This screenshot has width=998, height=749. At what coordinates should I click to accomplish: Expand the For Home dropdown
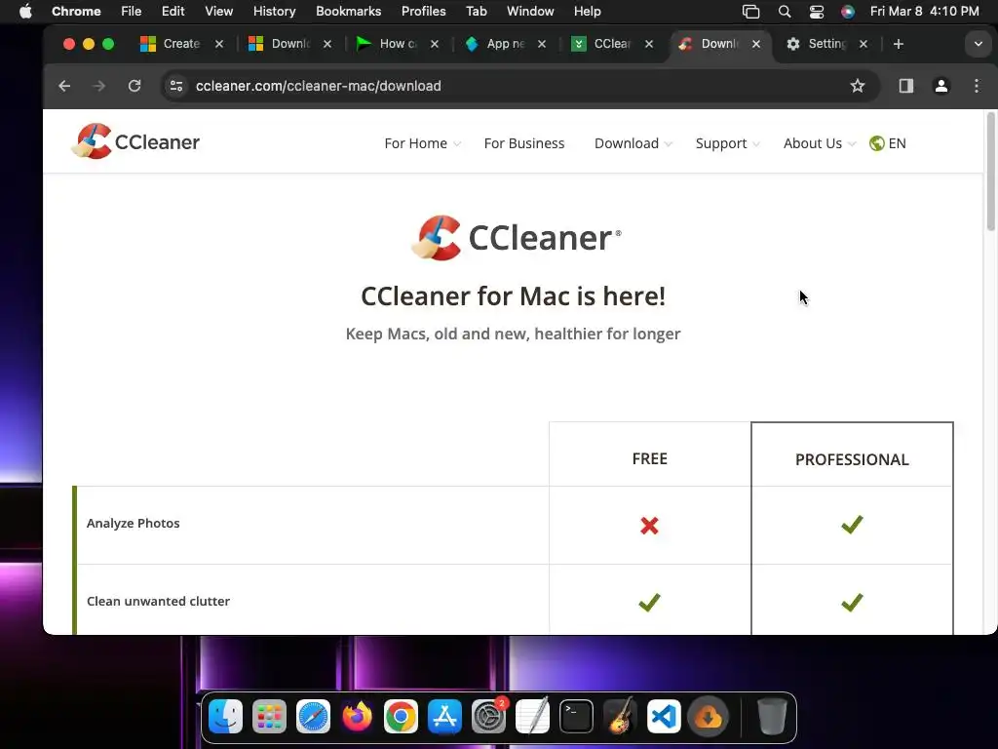coord(423,143)
